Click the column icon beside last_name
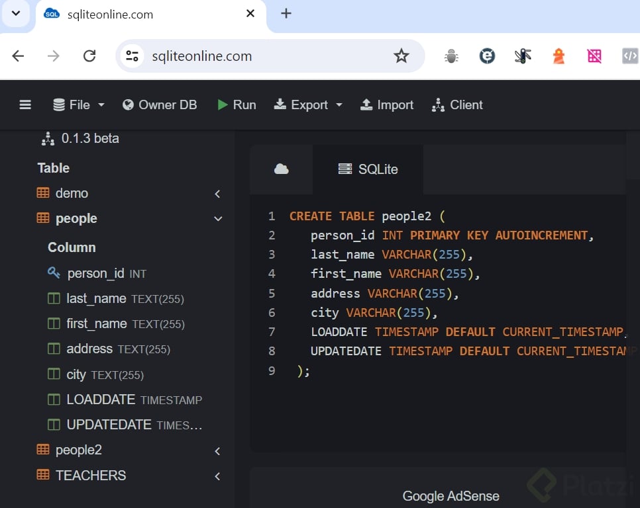The width and height of the screenshot is (640, 508). click(x=54, y=298)
